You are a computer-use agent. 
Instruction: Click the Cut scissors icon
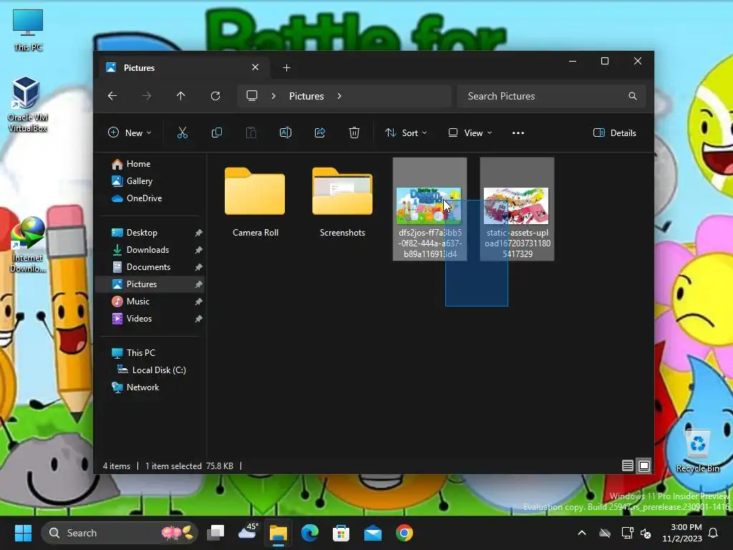click(x=183, y=132)
